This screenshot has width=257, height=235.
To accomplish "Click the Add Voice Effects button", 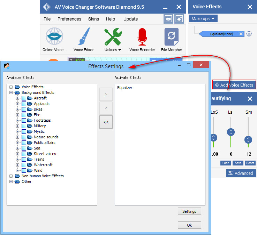I will [x=234, y=85].
